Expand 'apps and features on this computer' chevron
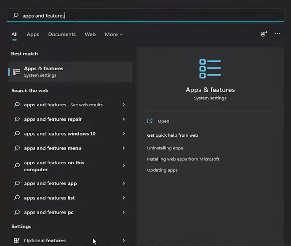Image resolution: width=291 pixels, height=246 pixels. pyautogui.click(x=124, y=165)
